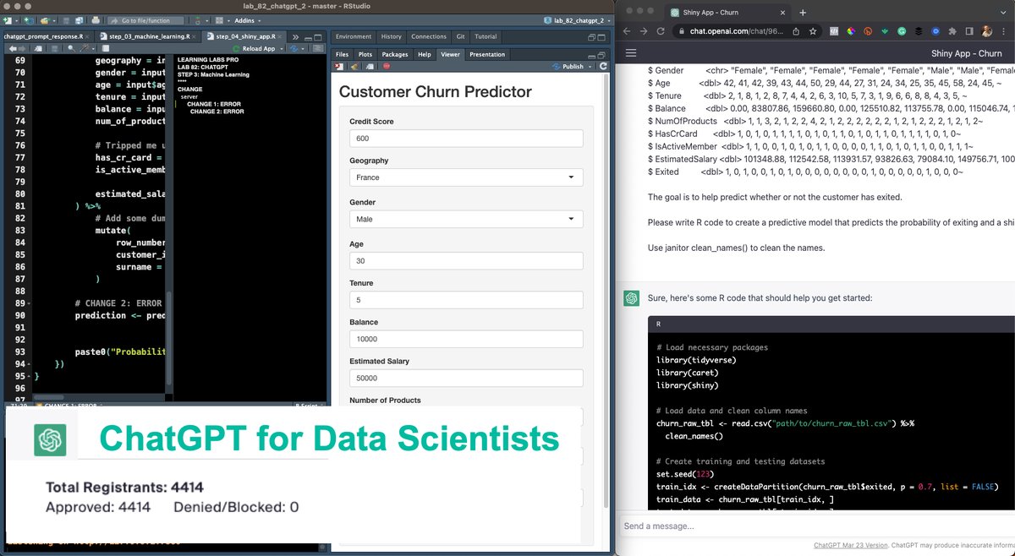Open a new browser tab with plus

coord(803,13)
